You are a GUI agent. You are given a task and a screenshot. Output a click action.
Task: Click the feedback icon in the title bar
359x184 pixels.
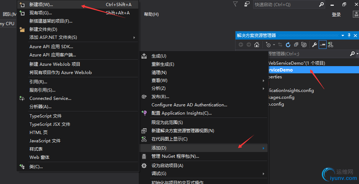pyautogui.click(x=247, y=4)
